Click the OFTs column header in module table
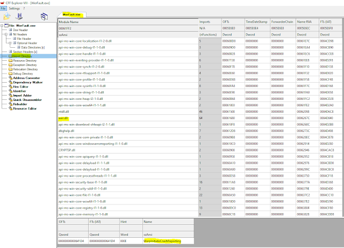Viewport: 344px width, 248px height. click(x=233, y=22)
